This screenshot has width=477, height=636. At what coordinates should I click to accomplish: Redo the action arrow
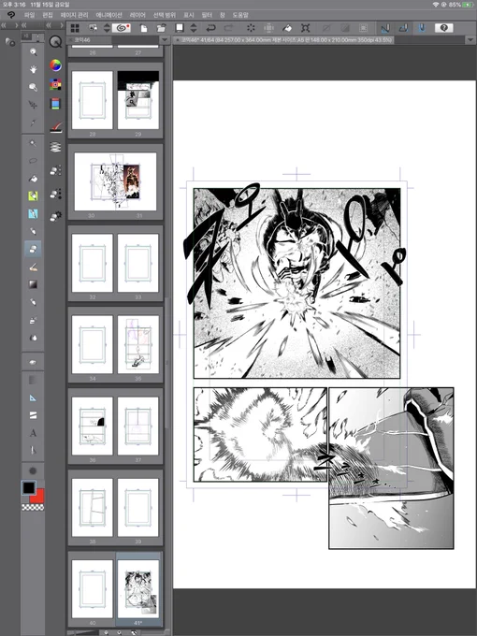229,27
